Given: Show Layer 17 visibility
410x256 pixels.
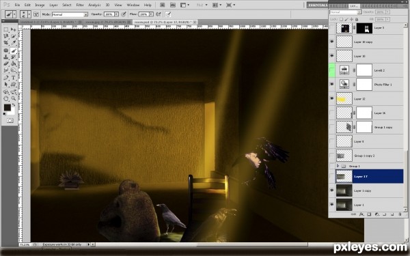Looking at the screenshot, I should tap(332, 177).
